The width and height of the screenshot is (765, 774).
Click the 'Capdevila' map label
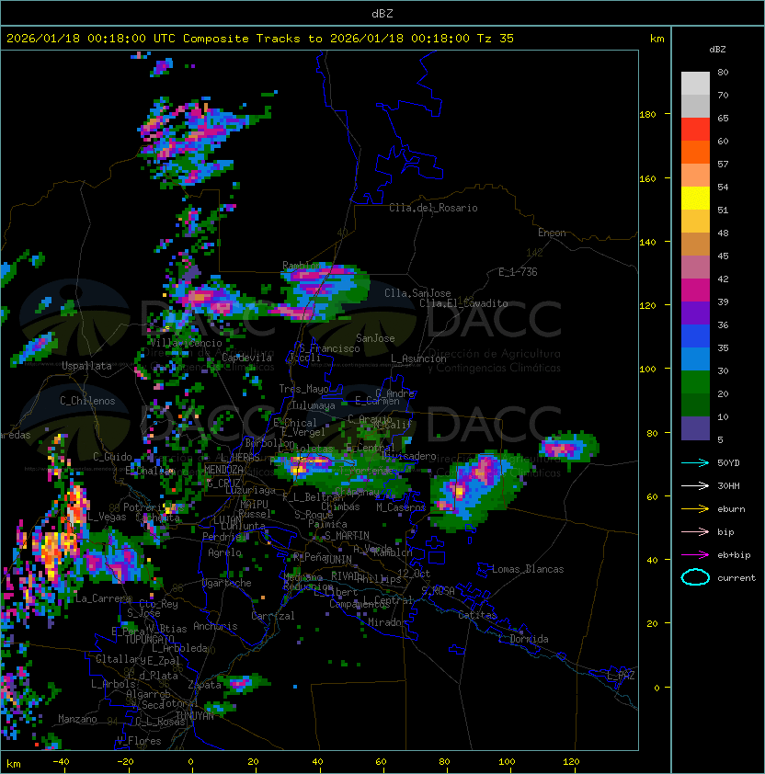pyautogui.click(x=247, y=358)
